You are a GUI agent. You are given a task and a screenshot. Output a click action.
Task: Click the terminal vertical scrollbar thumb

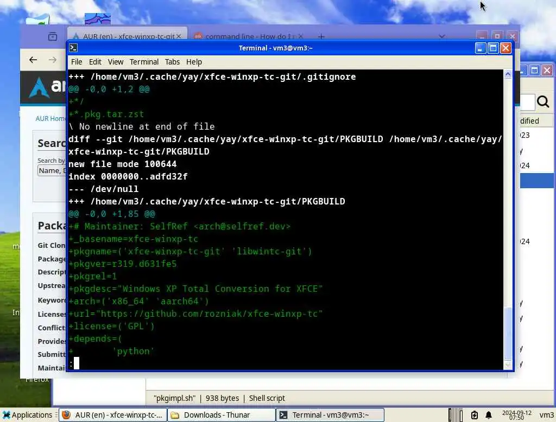tap(508, 334)
